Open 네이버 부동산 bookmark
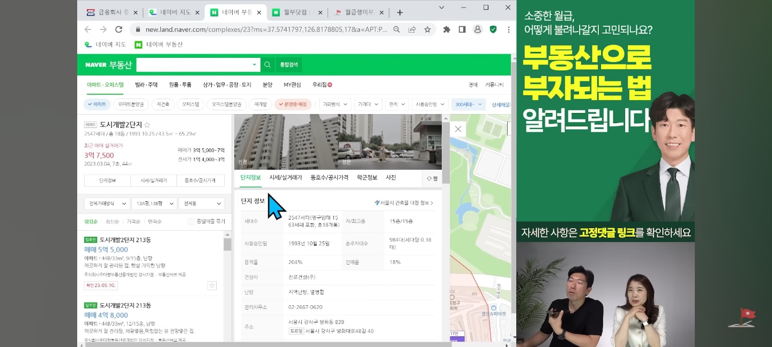Viewport: 772px width, 347px height. coord(158,44)
